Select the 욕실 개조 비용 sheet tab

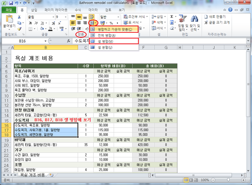pos(32,175)
